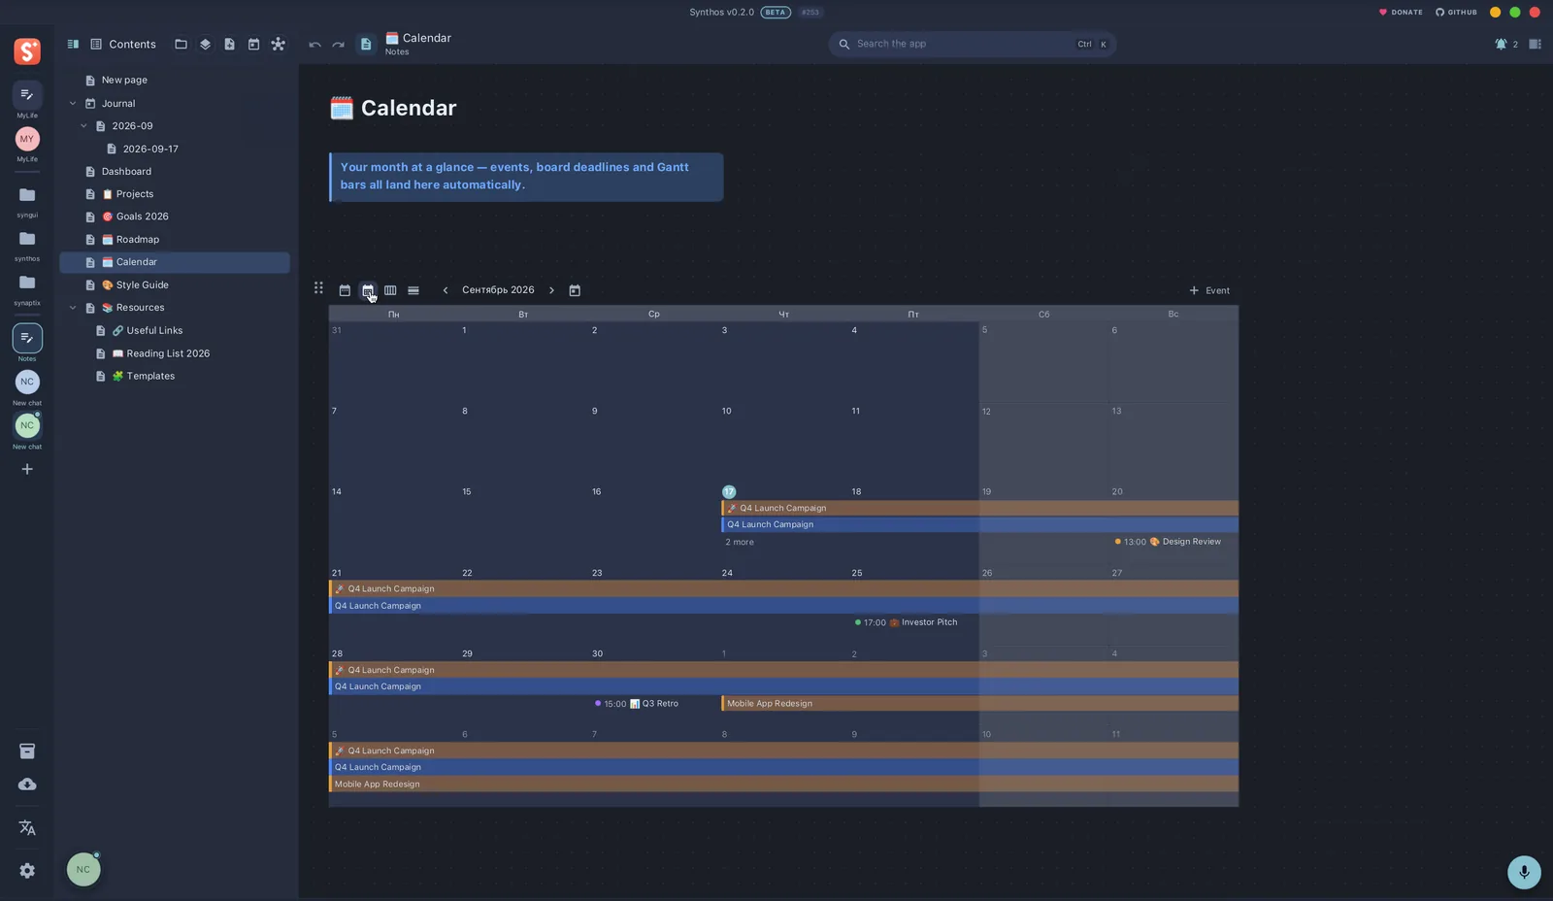Activate the microphone voice button
Screen dimensions: 1553x901
[1524, 872]
